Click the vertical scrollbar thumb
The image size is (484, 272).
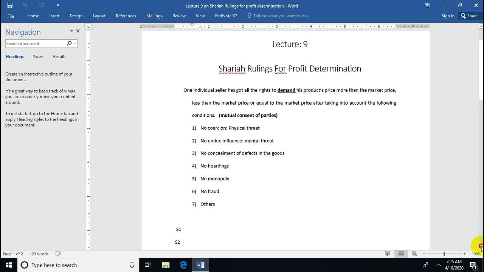pos(481,70)
